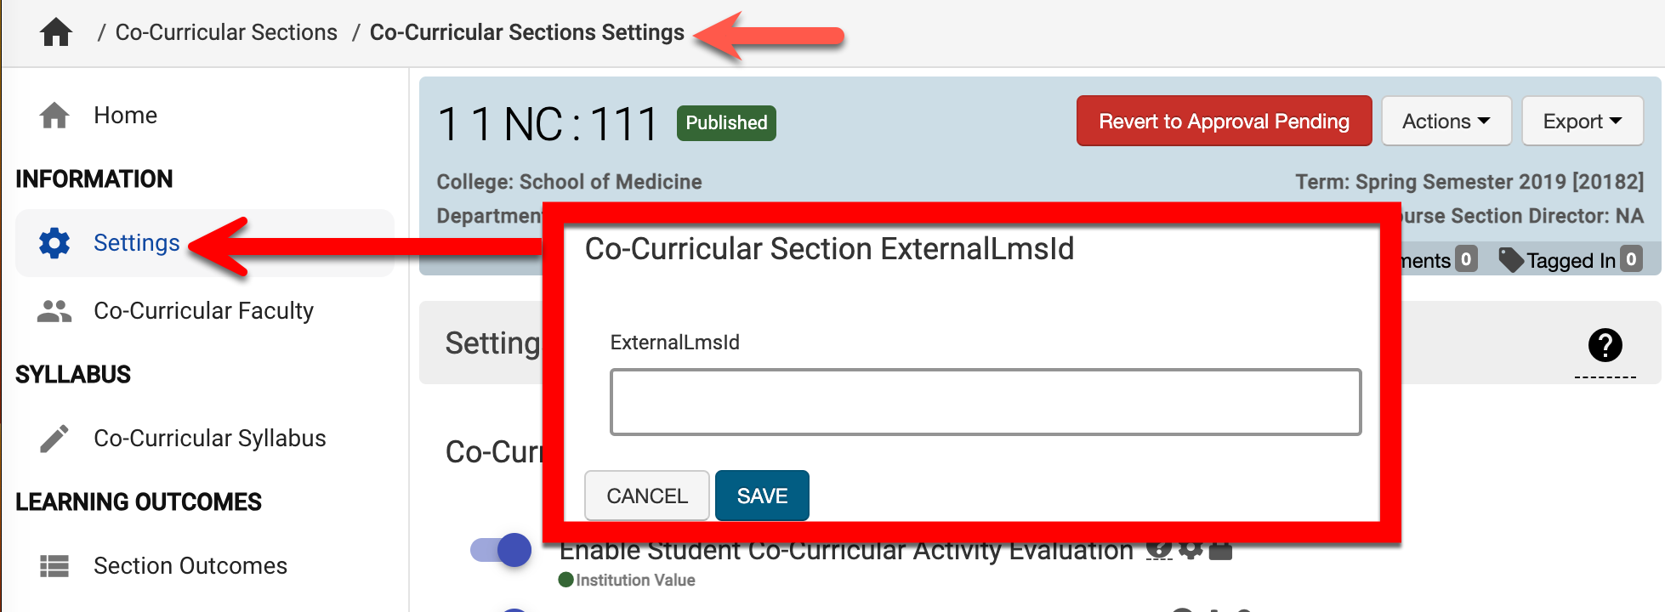The image size is (1665, 612).
Task: Click the SAVE button in dialog
Action: [762, 496]
